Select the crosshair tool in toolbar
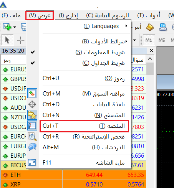The height and width of the screenshot is (188, 174). point(21,40)
